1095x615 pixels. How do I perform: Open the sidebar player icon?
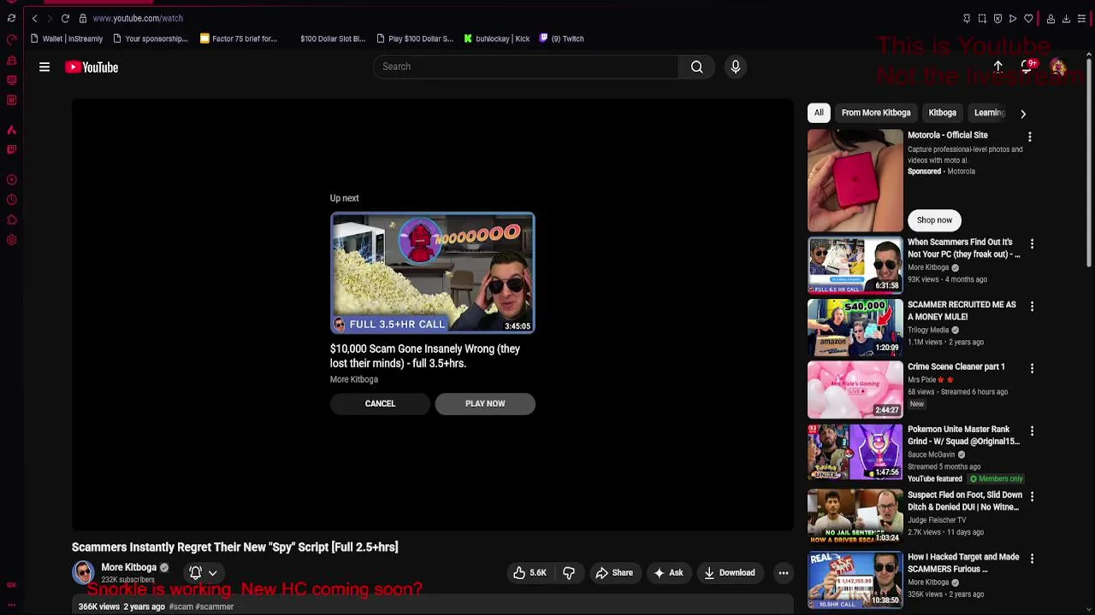pyautogui.click(x=11, y=179)
